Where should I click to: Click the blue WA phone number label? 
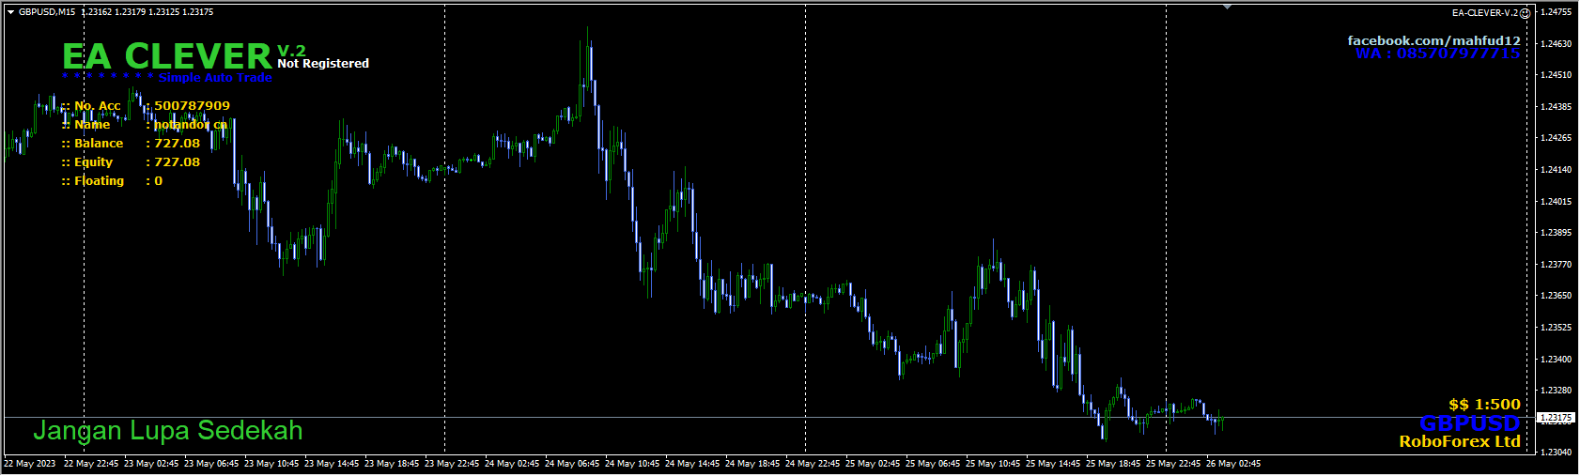tap(1436, 54)
